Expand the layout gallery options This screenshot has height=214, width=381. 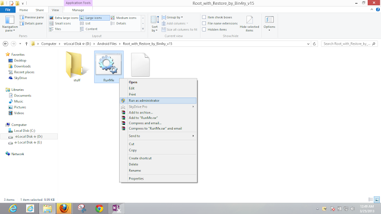tap(143, 29)
